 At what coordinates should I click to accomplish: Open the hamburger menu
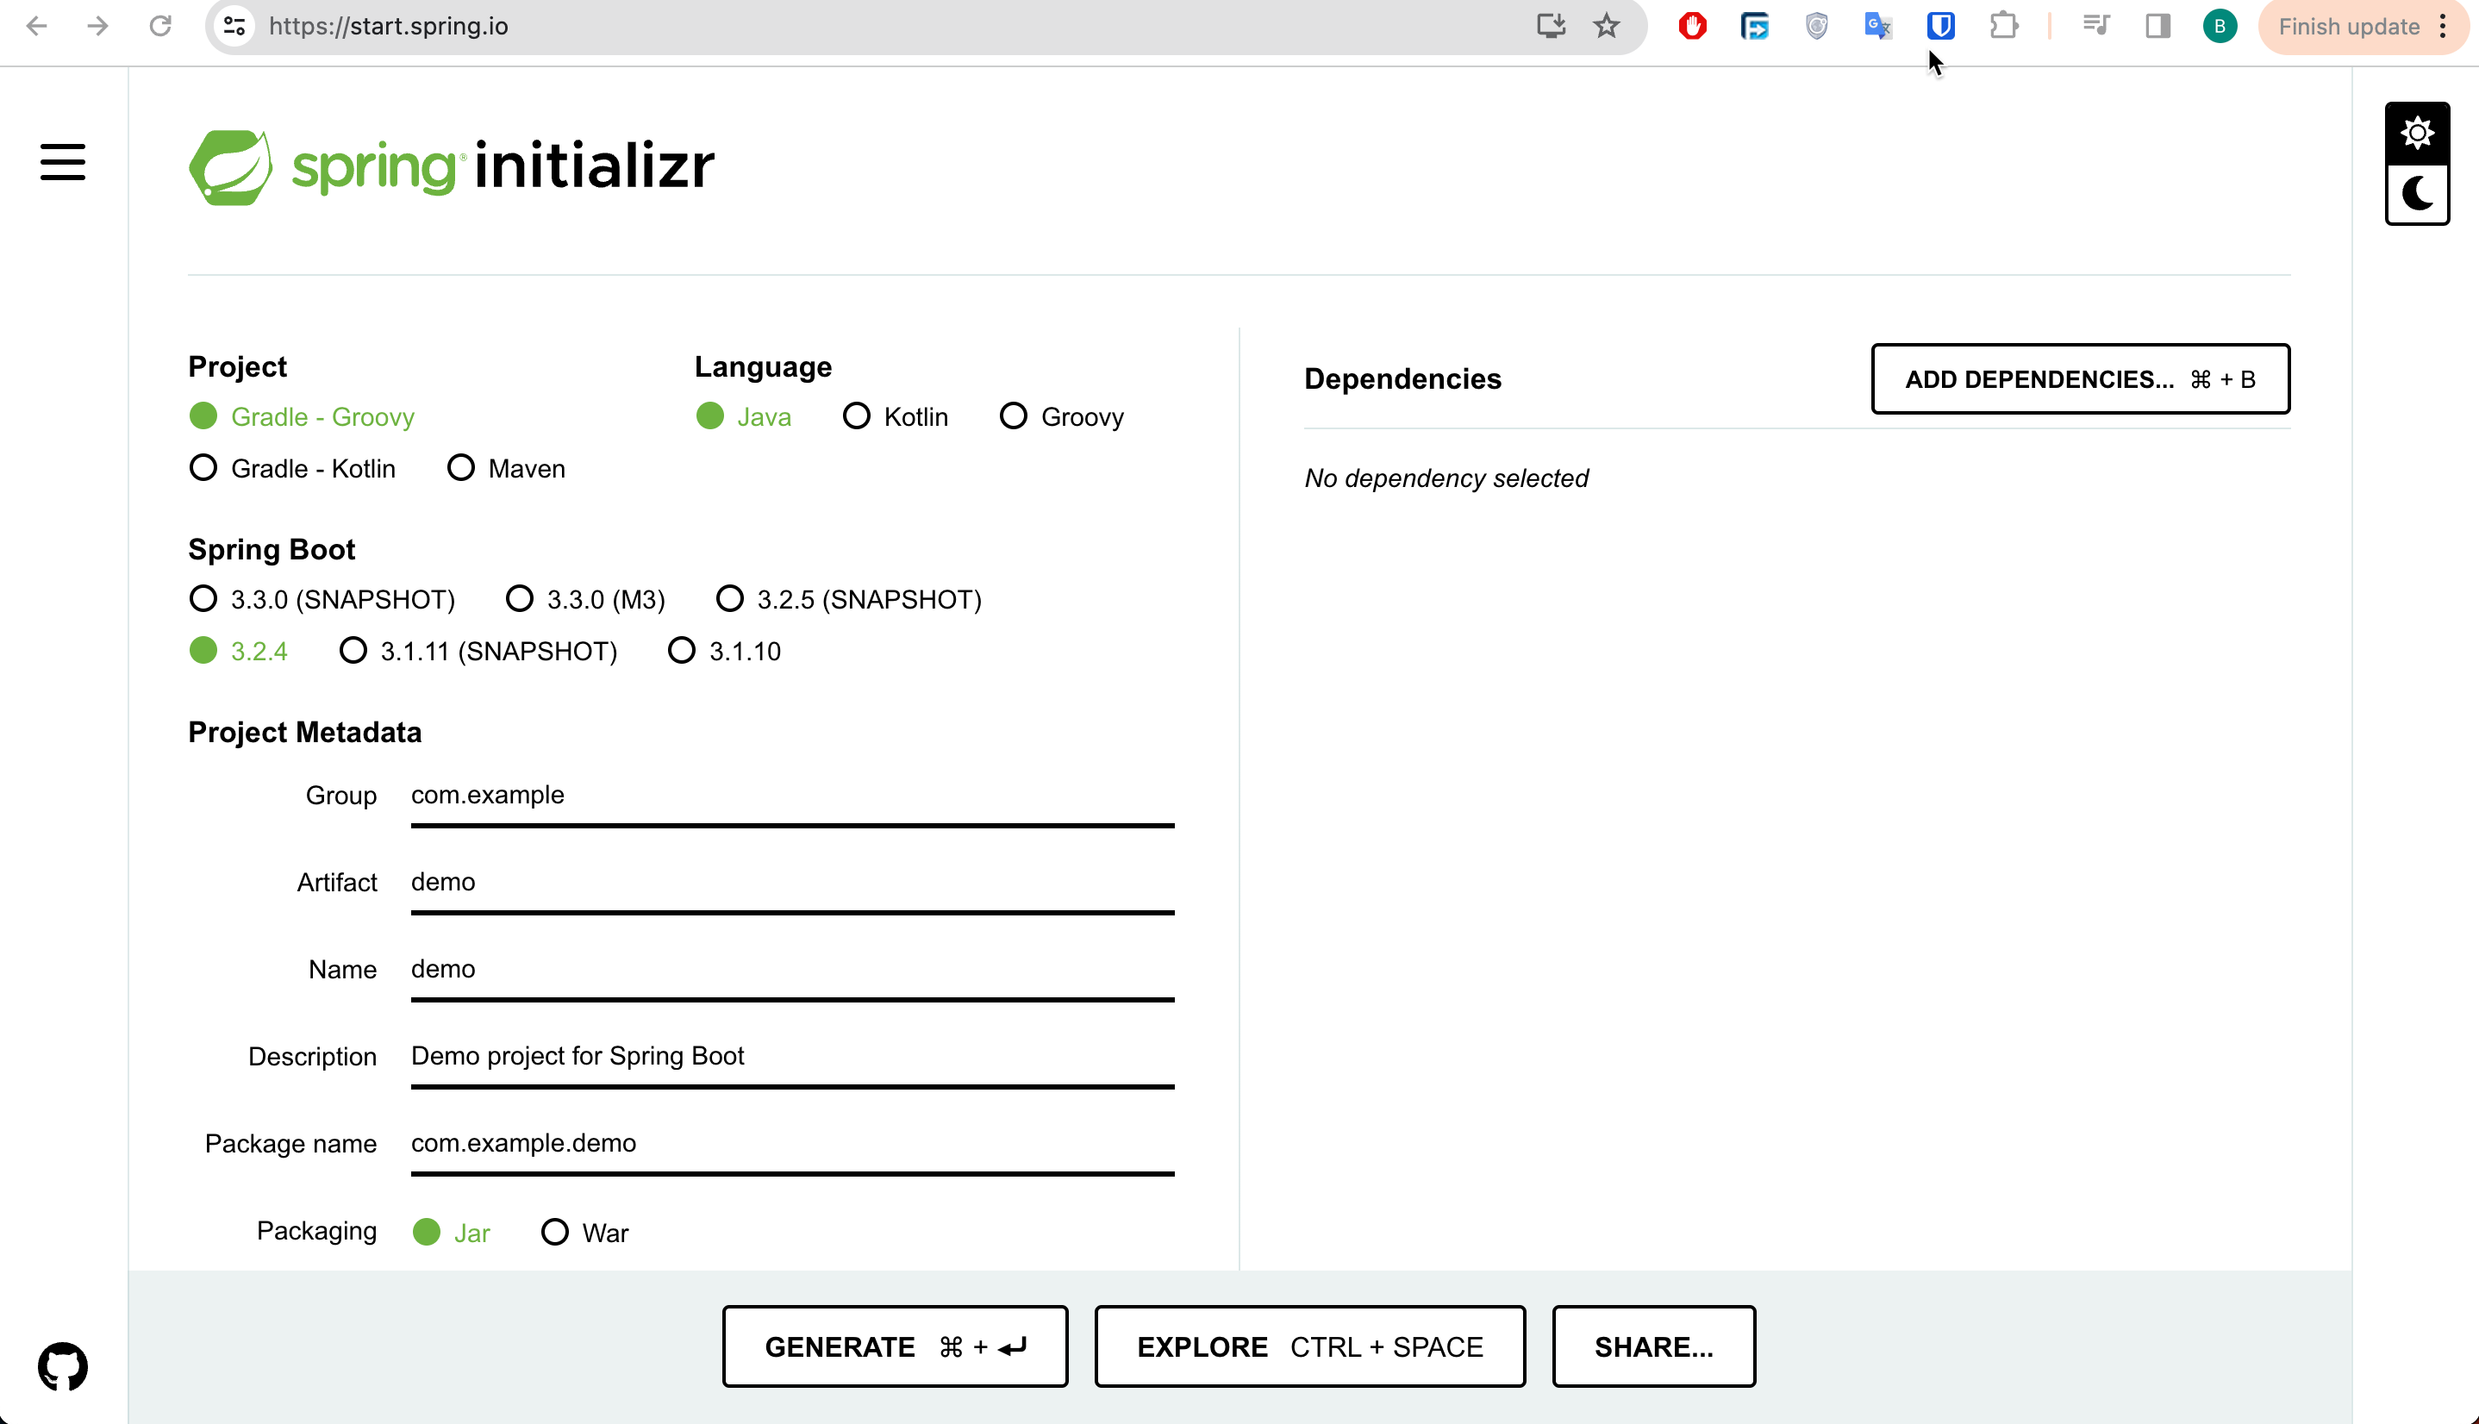63,162
